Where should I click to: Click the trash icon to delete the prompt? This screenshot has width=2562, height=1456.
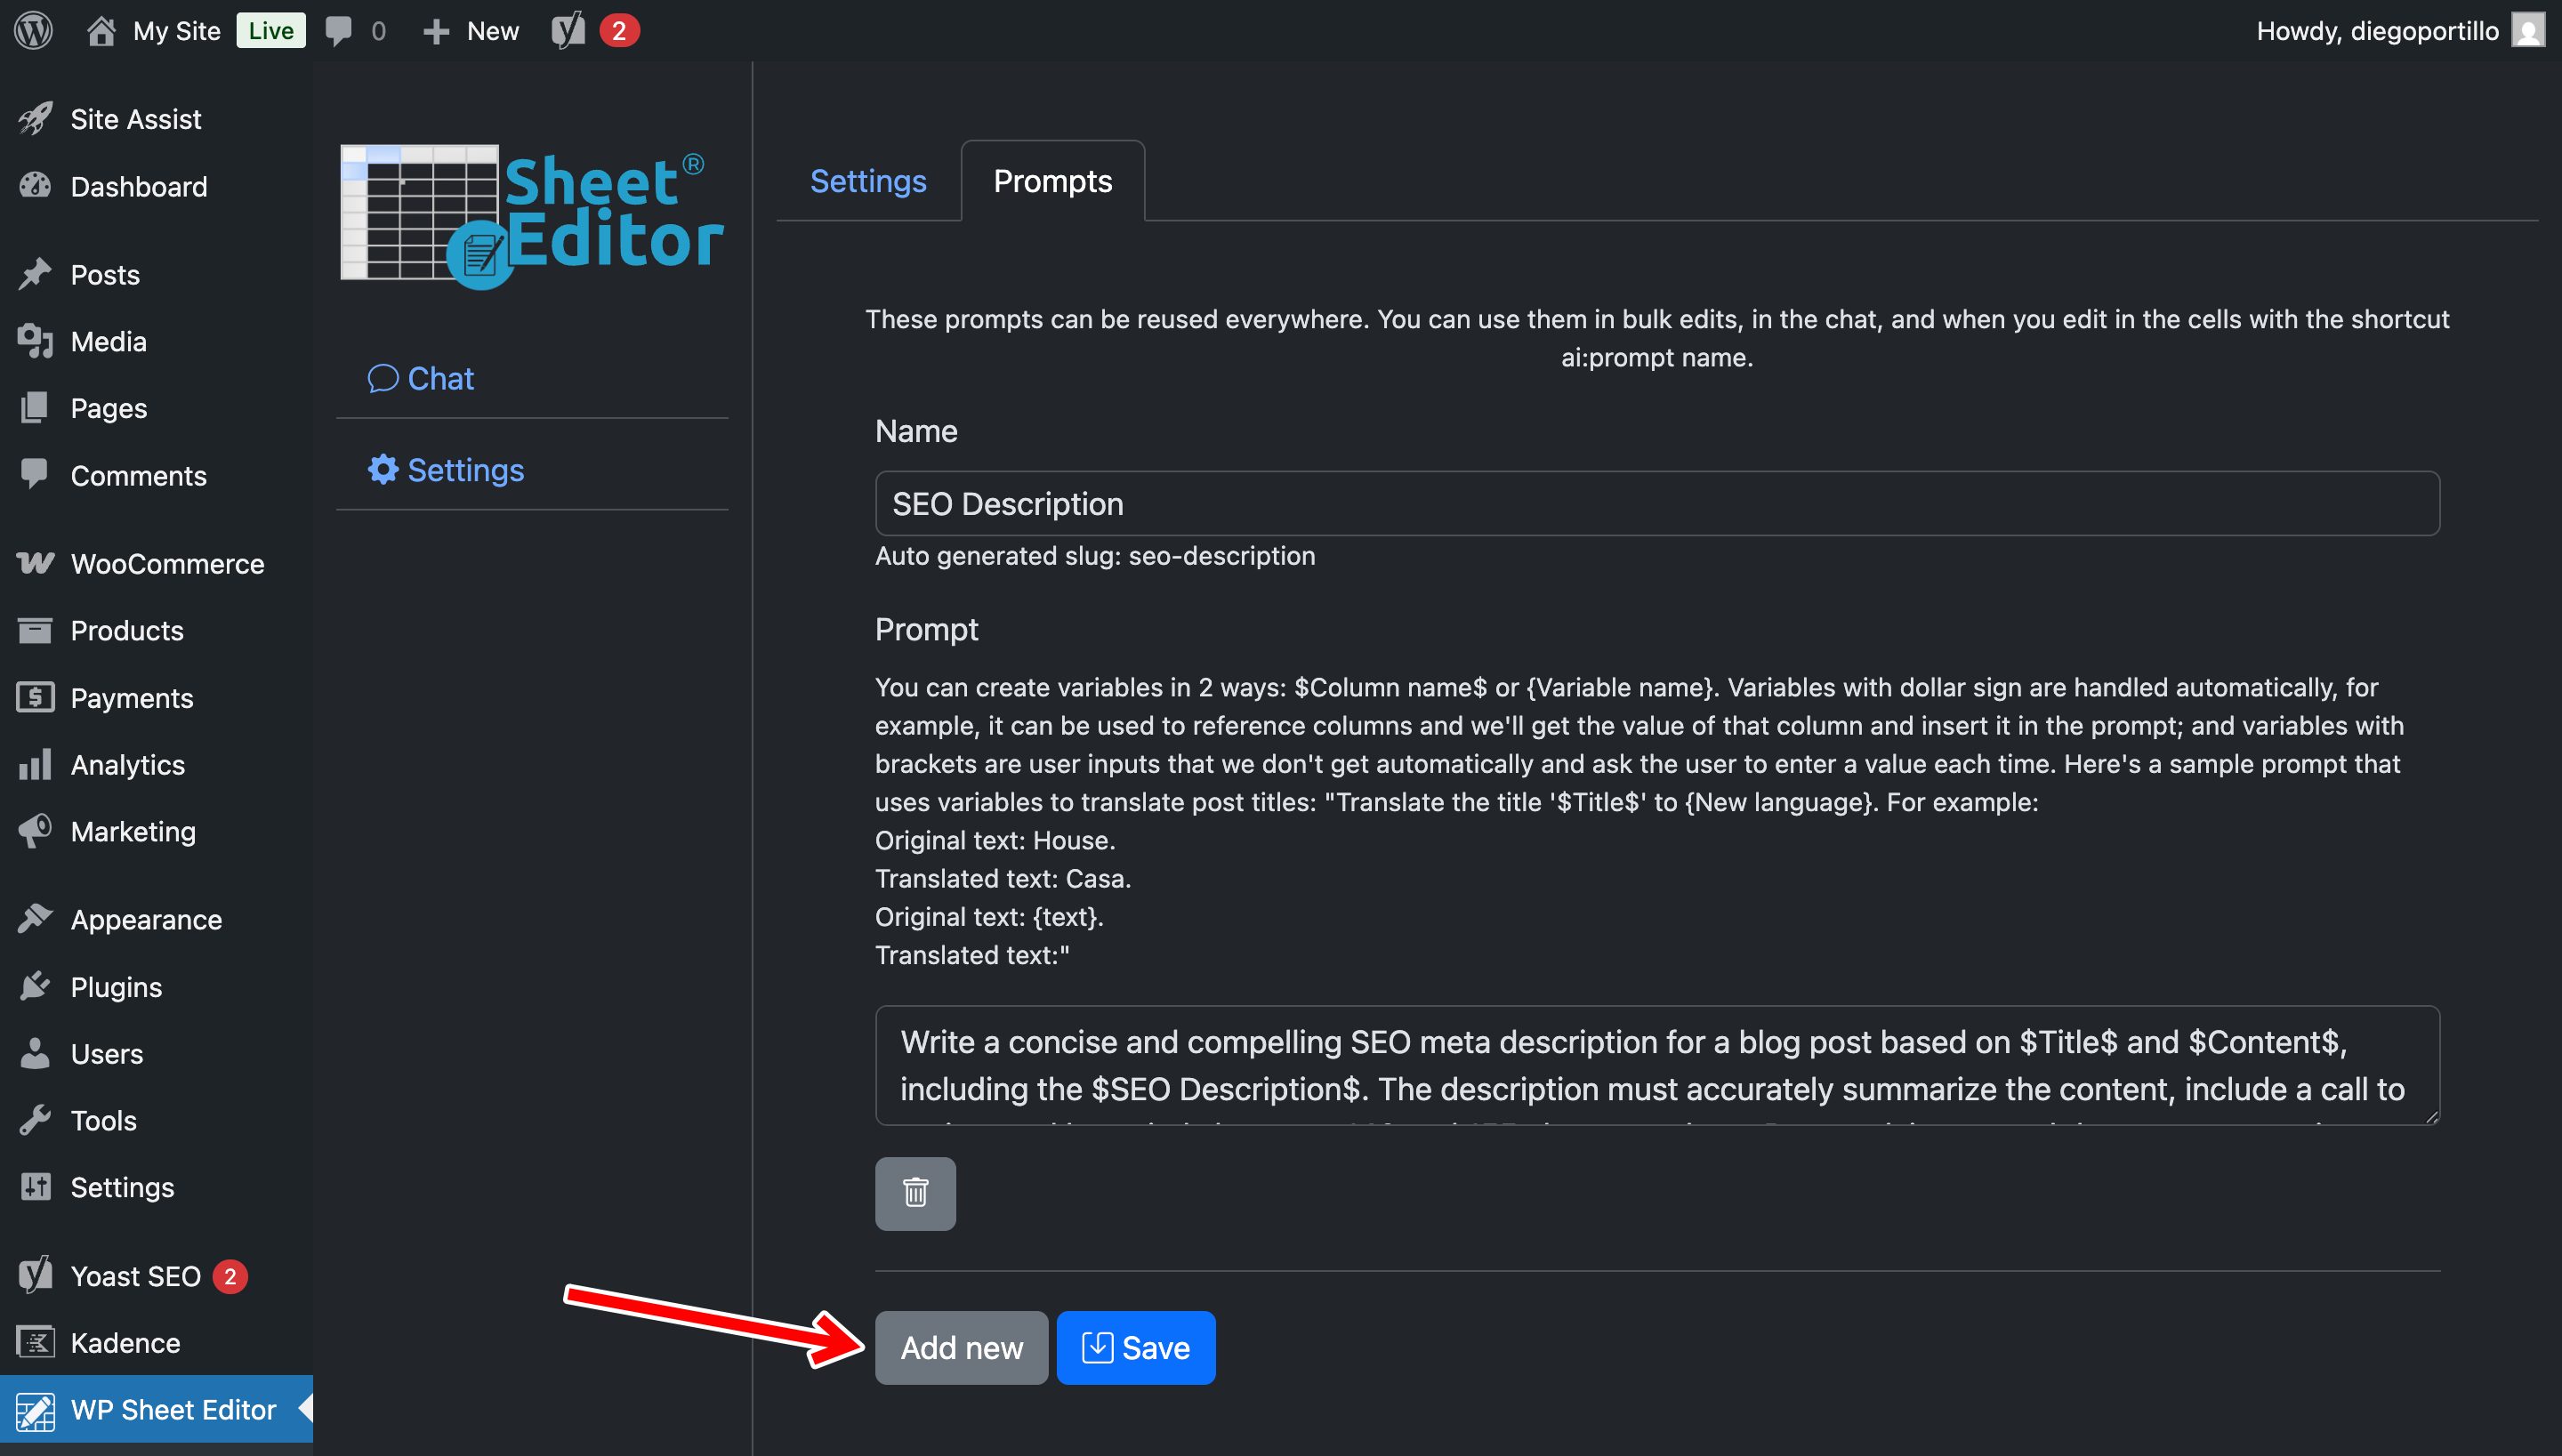click(915, 1192)
